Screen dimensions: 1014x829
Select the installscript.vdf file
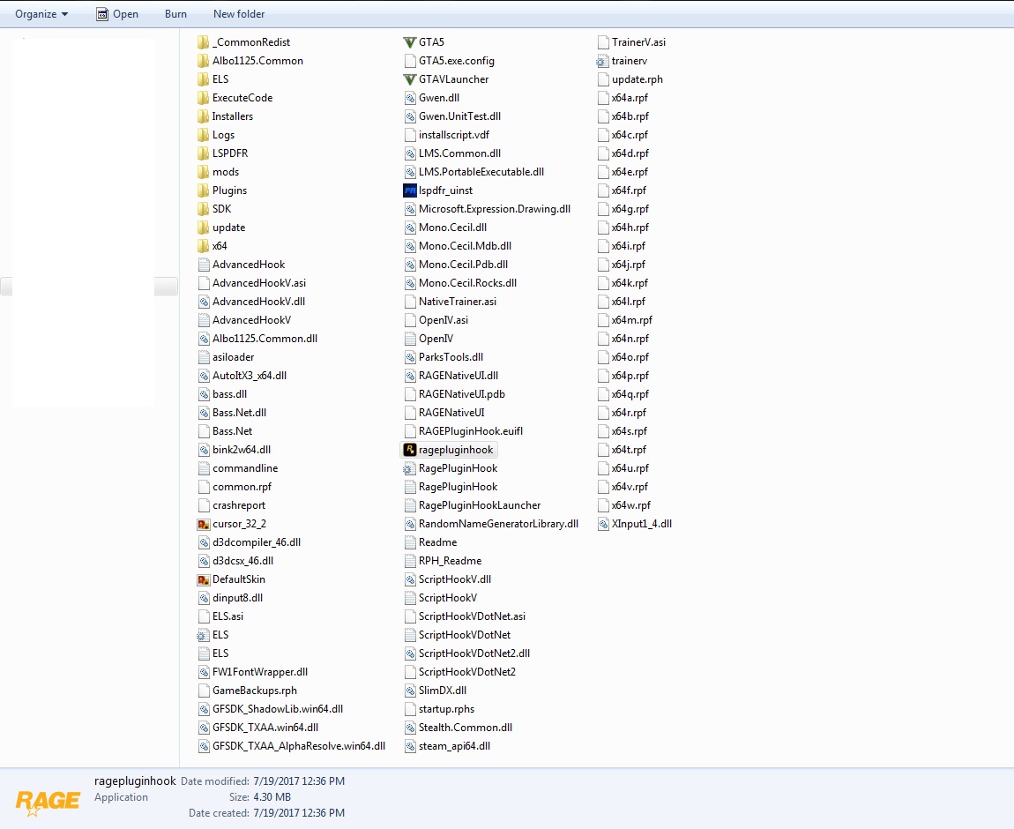[x=447, y=135]
